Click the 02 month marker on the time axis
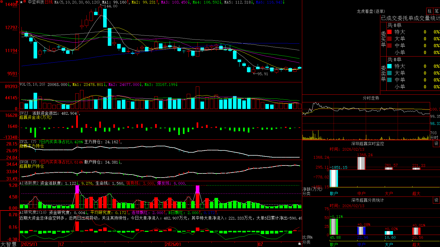The width and height of the screenshot is (440, 247). point(260,244)
